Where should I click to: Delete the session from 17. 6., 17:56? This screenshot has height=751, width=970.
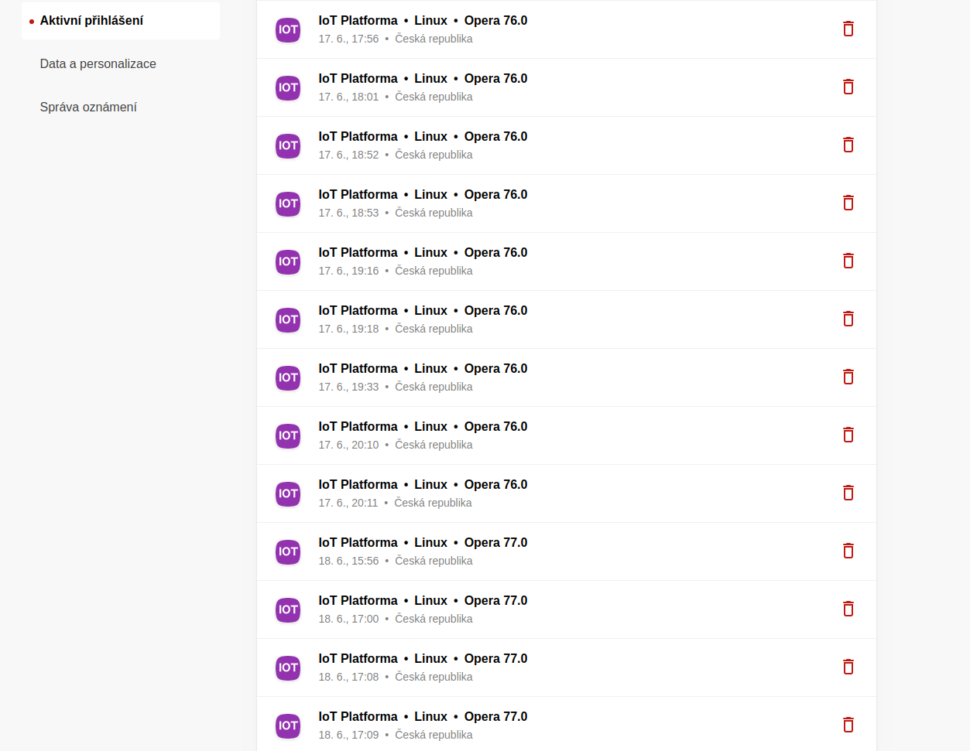pyautogui.click(x=848, y=29)
